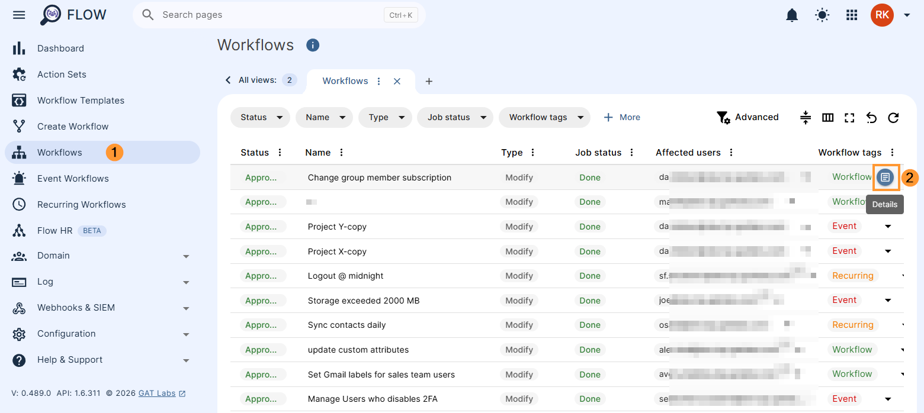Click the Recurring tag on Logout @ midnight
The image size is (924, 413).
pyautogui.click(x=852, y=276)
